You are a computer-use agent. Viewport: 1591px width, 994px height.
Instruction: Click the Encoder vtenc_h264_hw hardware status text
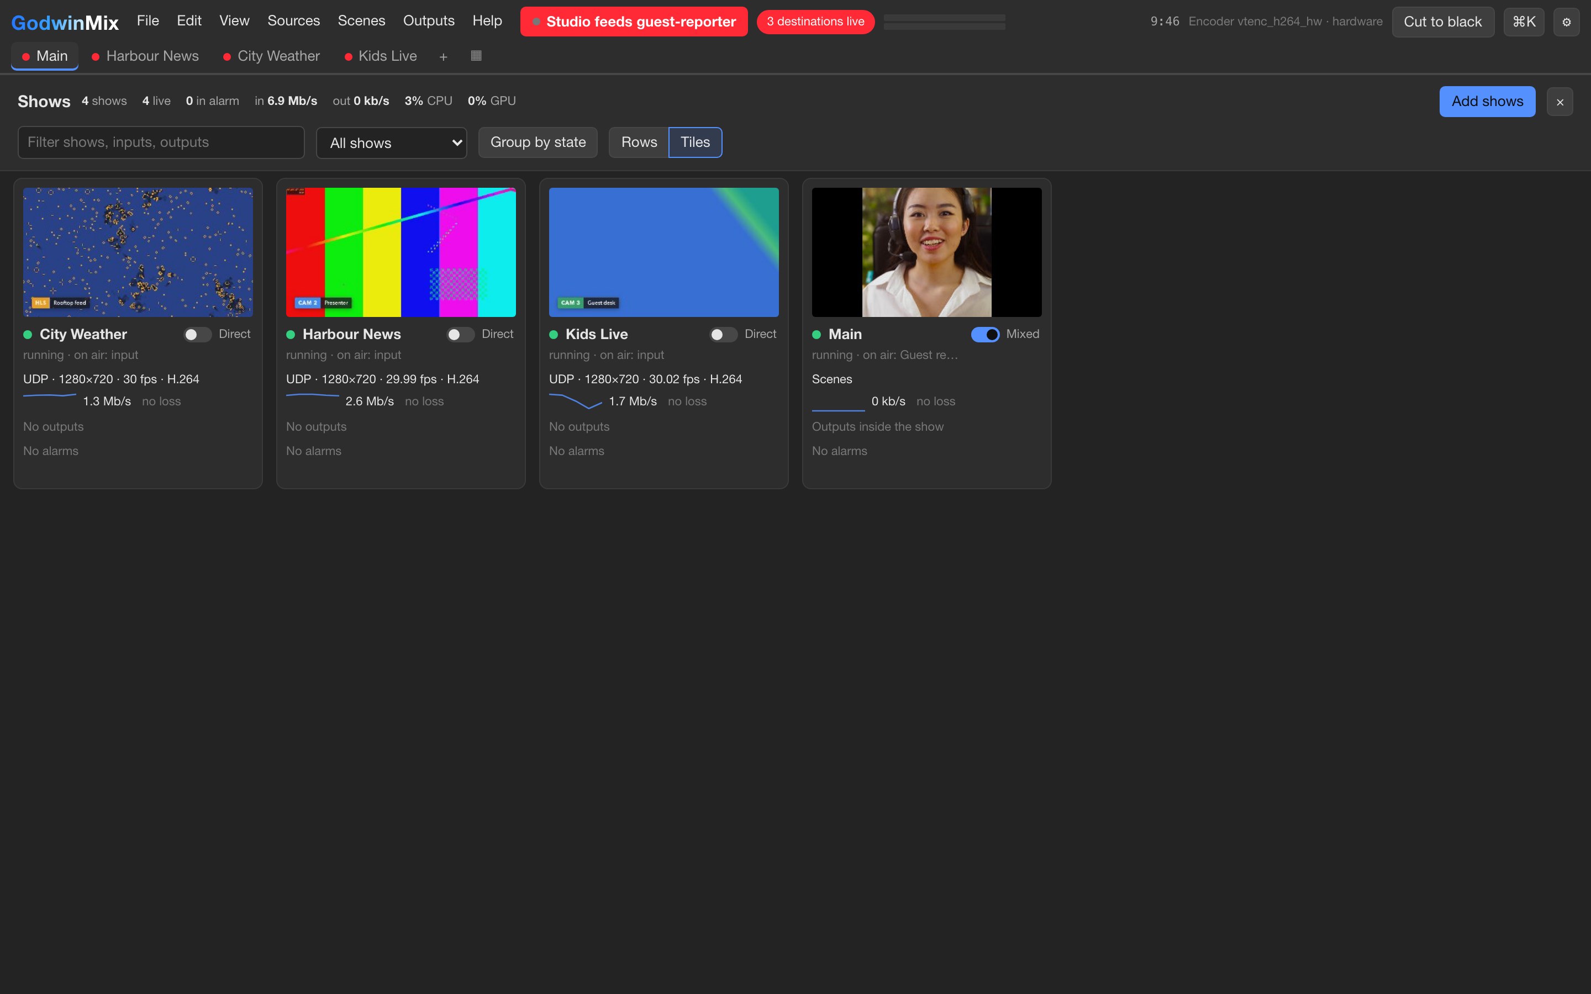1286,22
